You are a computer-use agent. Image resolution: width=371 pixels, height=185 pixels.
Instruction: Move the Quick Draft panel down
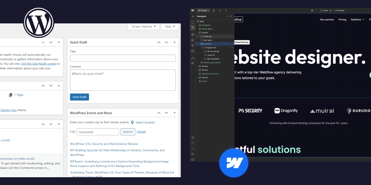click(x=166, y=42)
